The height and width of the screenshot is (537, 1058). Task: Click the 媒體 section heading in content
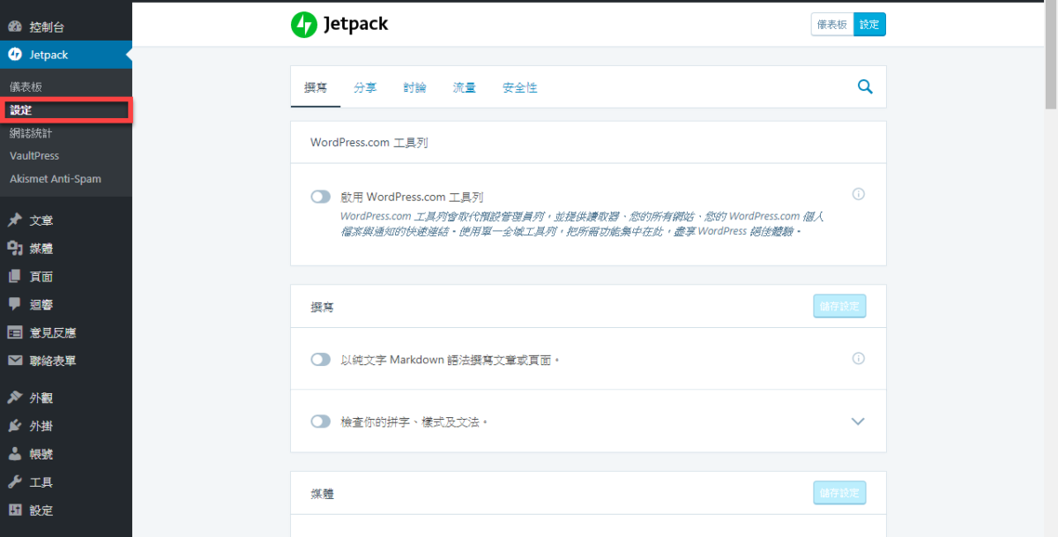pyautogui.click(x=322, y=495)
